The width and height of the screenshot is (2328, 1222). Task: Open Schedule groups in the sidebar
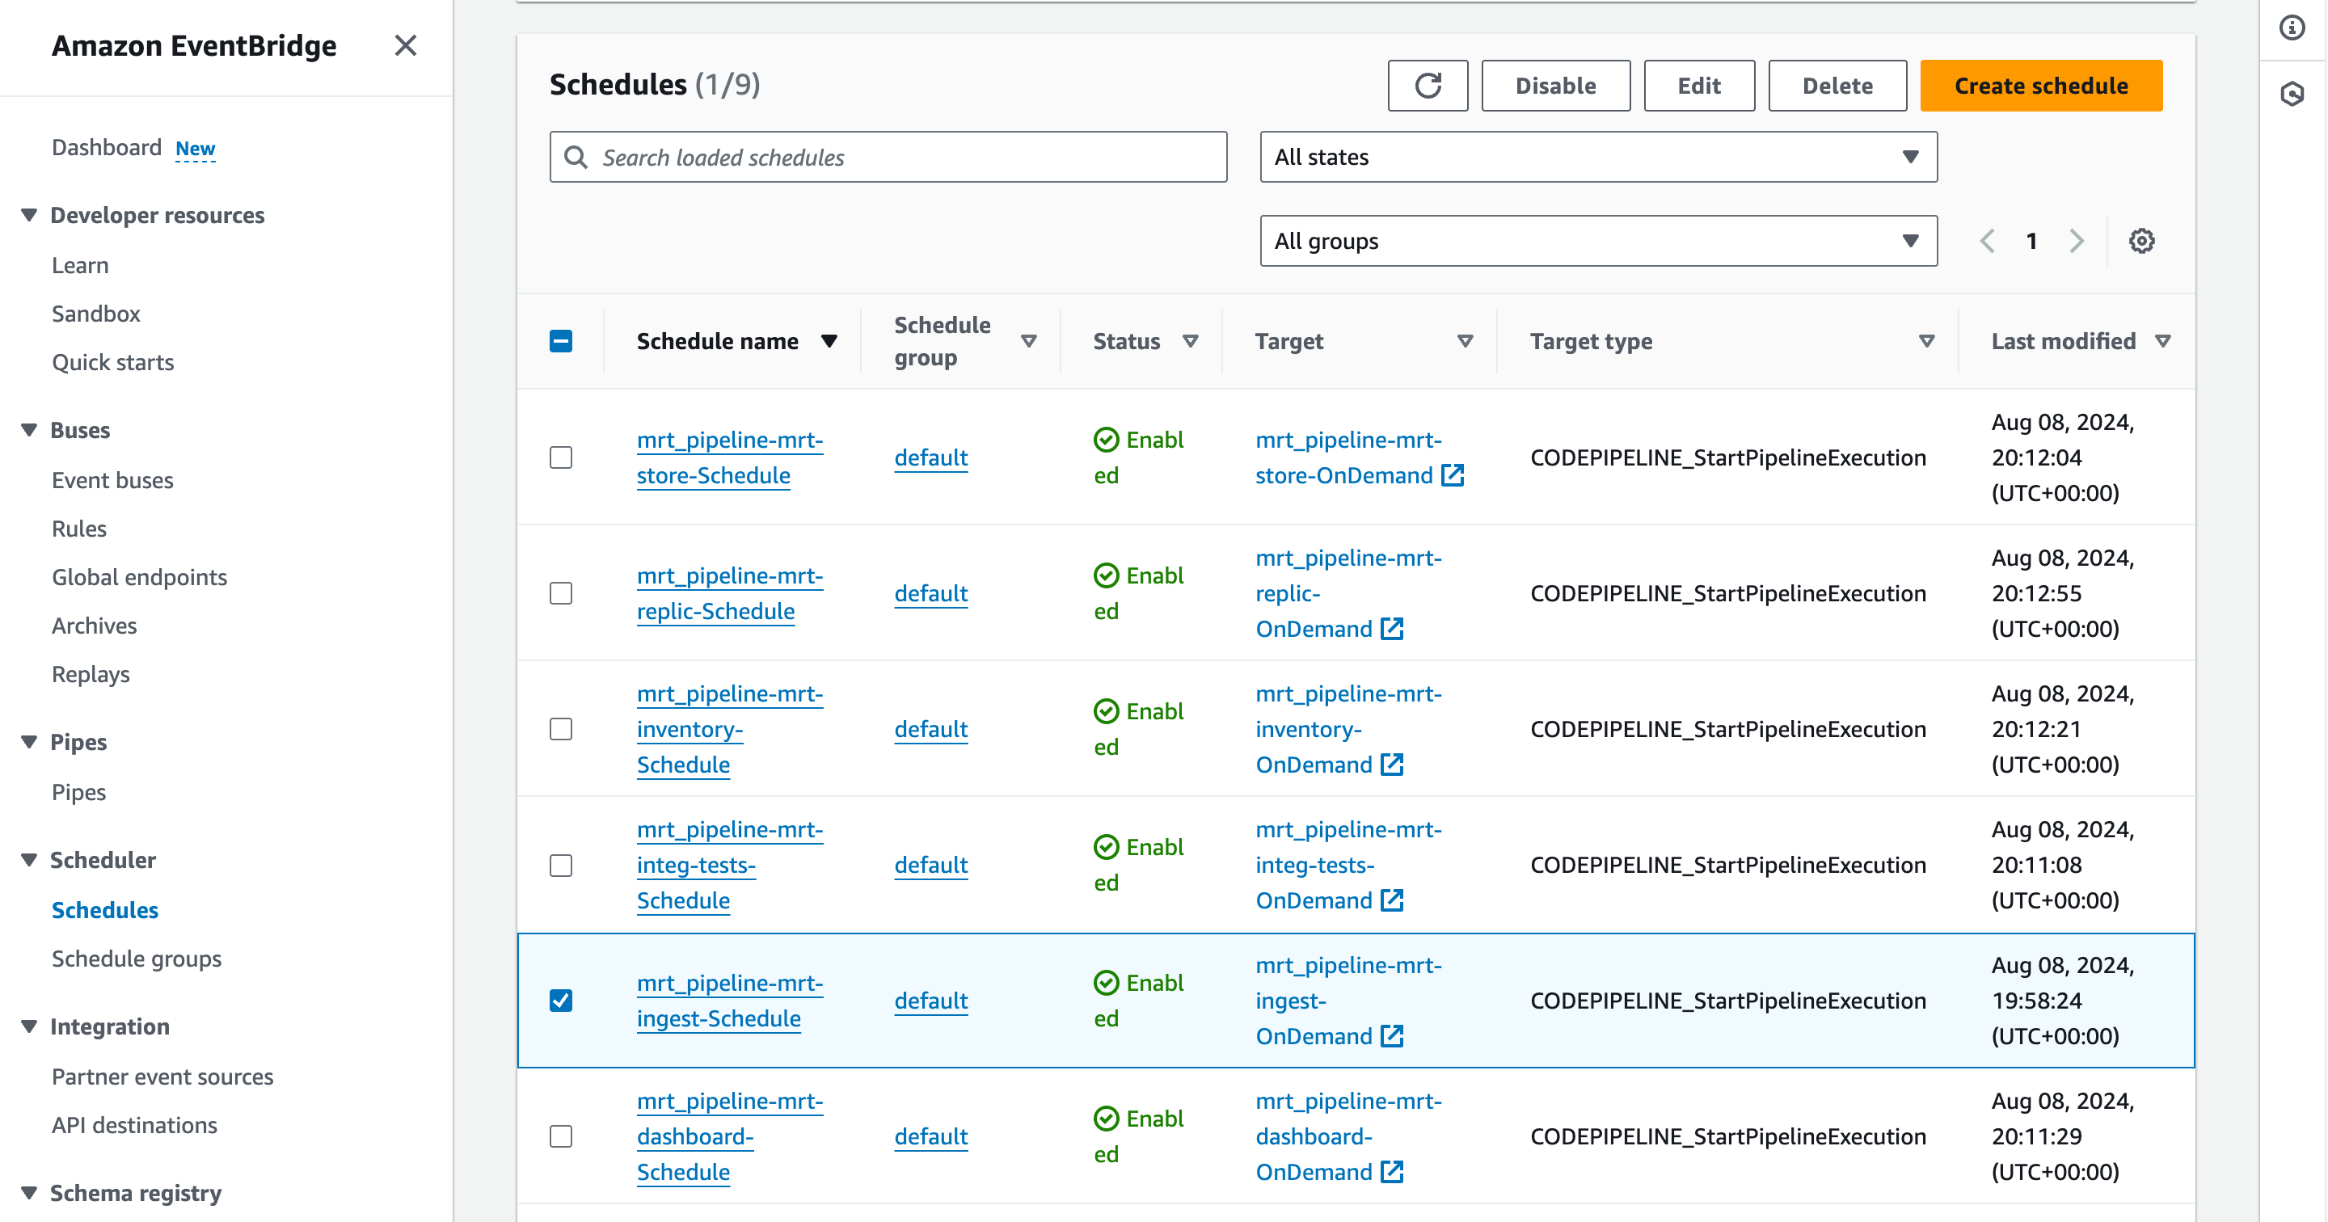coord(137,959)
